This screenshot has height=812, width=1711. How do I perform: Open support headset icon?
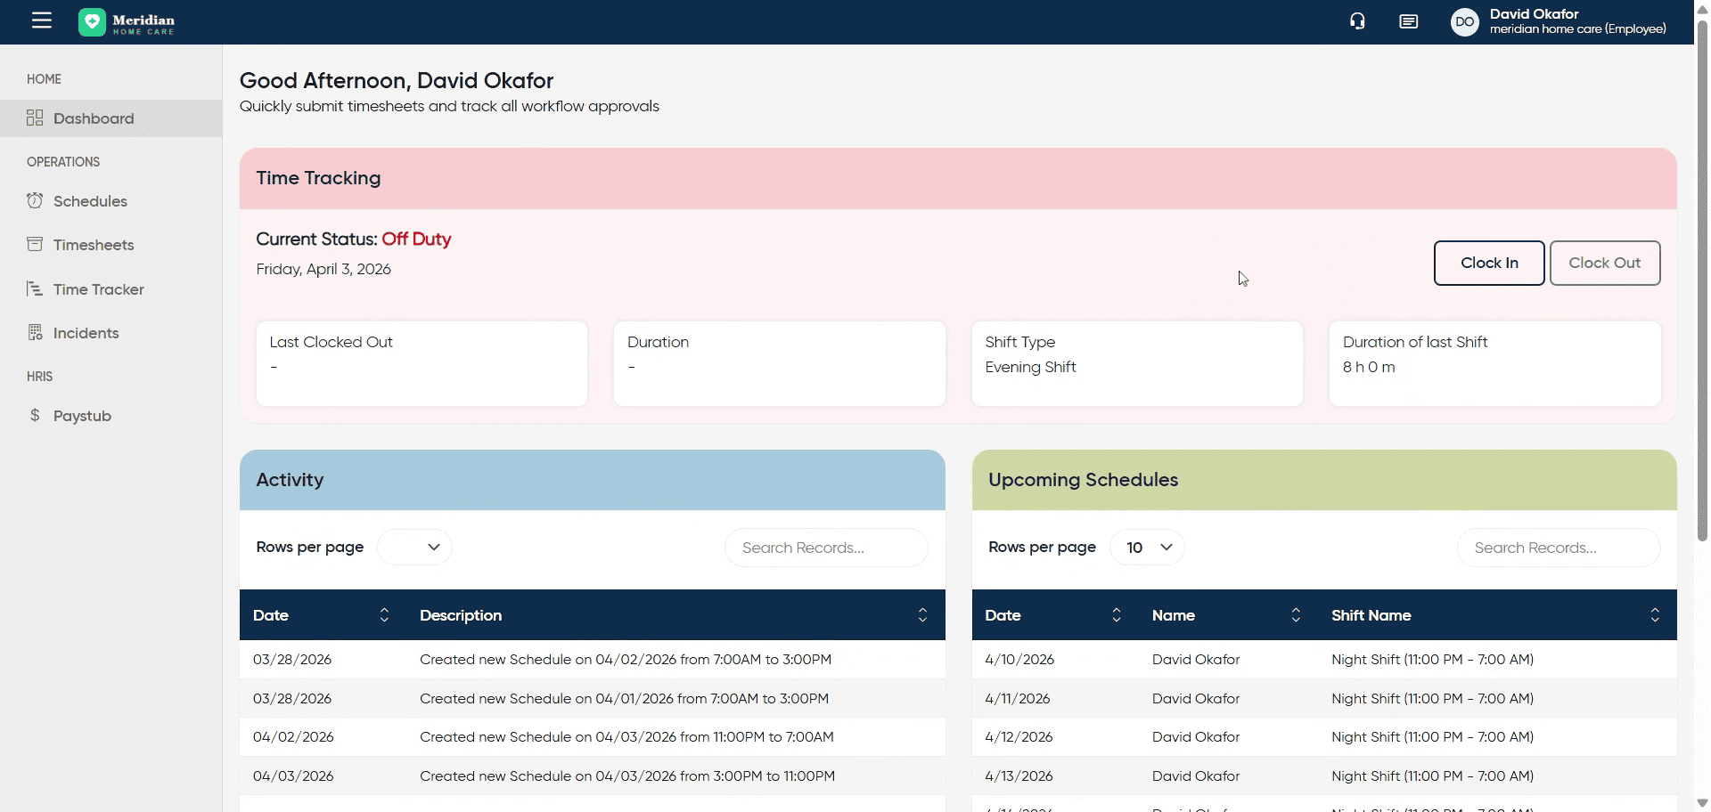pos(1357,21)
